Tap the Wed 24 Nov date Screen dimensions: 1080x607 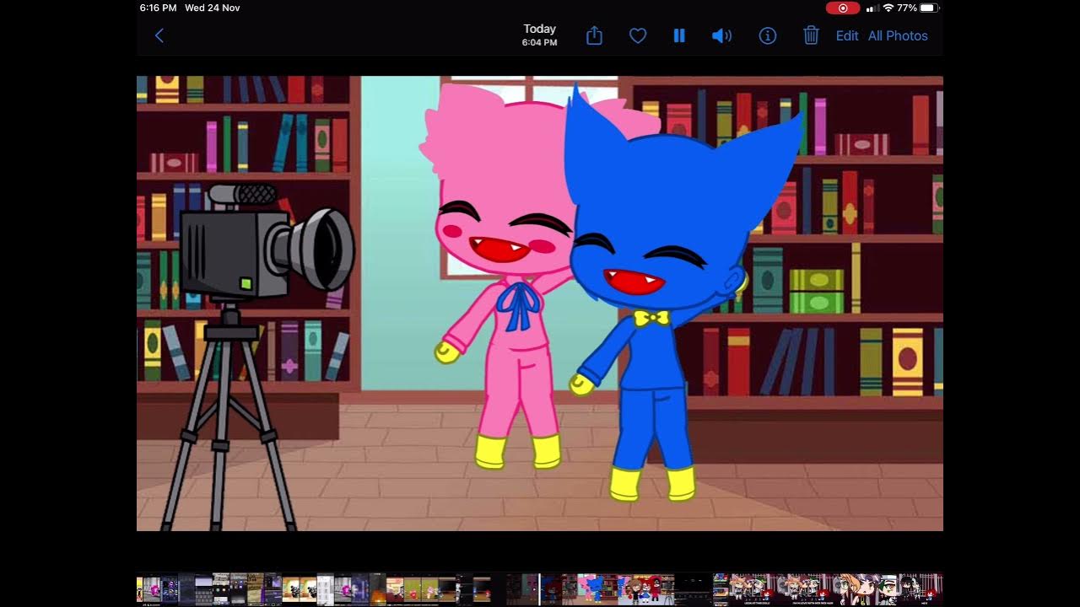point(213,8)
